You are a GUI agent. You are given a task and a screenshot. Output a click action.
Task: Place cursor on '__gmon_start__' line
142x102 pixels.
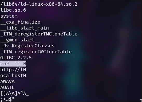tap(20, 40)
